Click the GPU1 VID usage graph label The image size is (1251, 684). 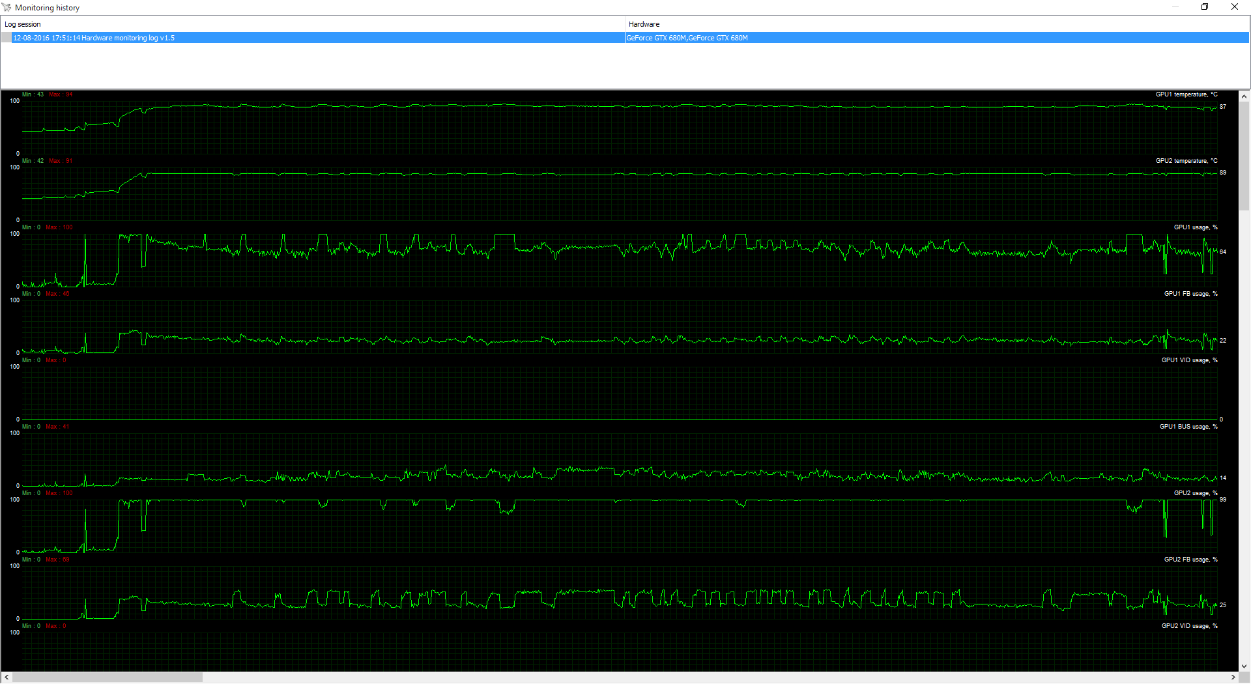click(x=1190, y=360)
